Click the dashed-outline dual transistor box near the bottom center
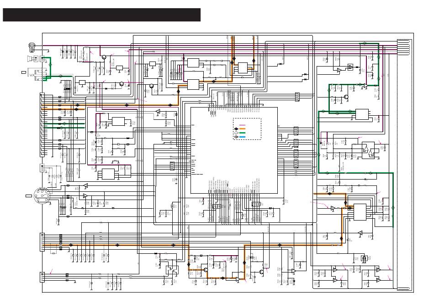Screen dimensions: 434x298 point(172,270)
